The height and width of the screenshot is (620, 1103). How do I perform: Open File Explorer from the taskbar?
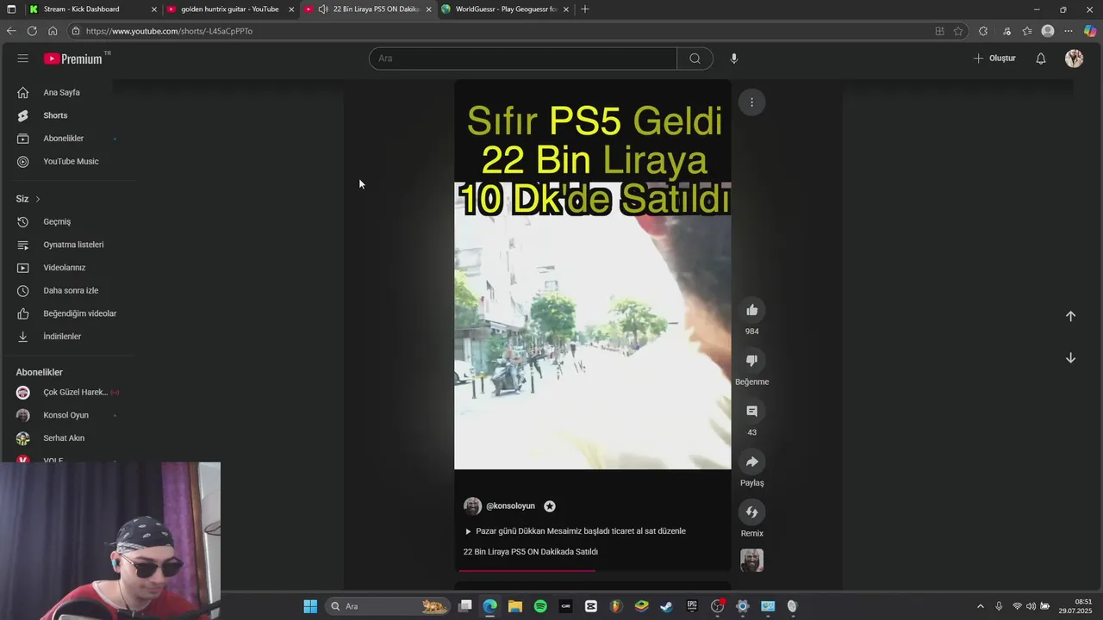[515, 606]
